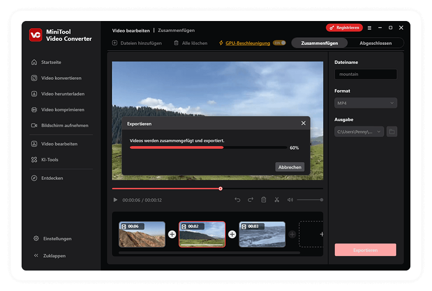Click the volume slider handle
Viewport: 432px width, 291px height.
click(321, 200)
